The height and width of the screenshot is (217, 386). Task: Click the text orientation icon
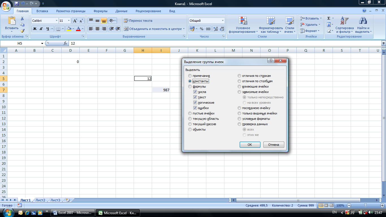coord(111,21)
